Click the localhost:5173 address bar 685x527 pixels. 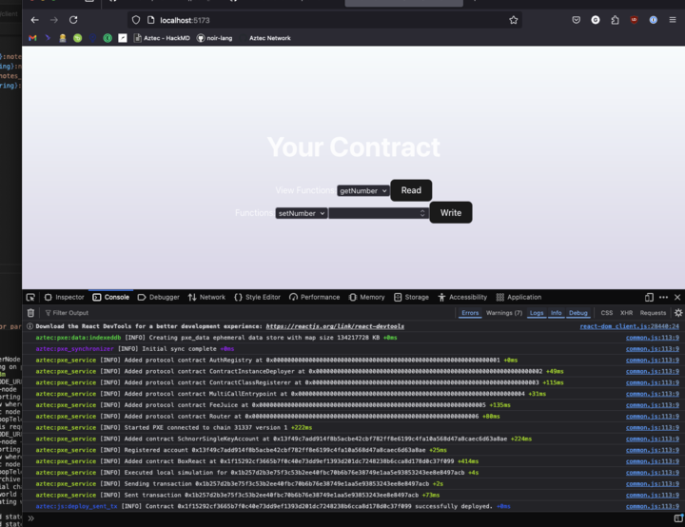[323, 20]
